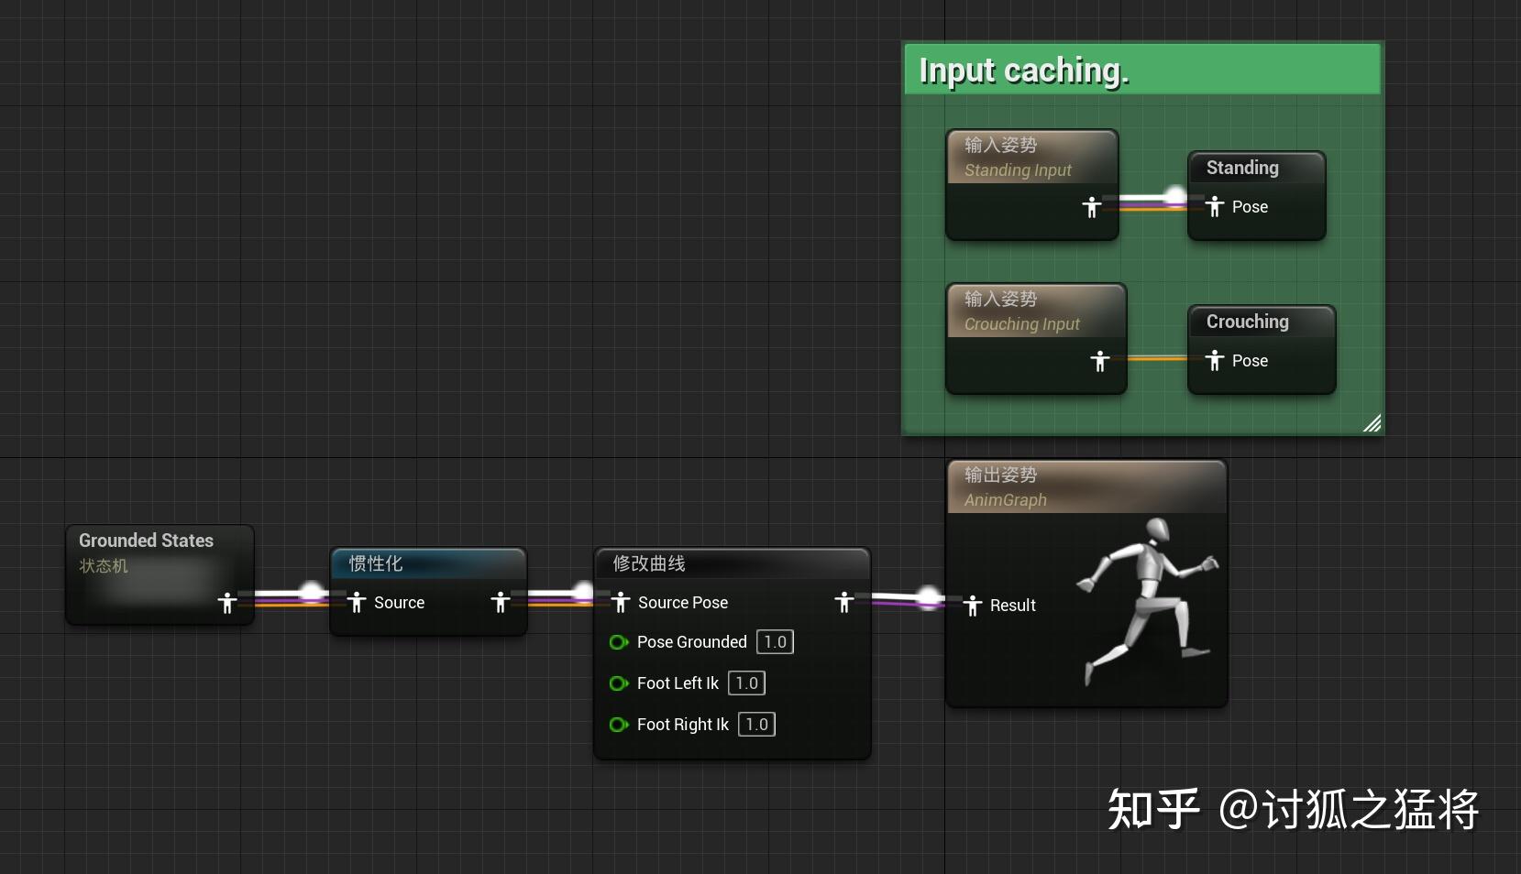Click the 状态机 subtitle on Grounded States
1521x874 pixels.
[104, 566]
